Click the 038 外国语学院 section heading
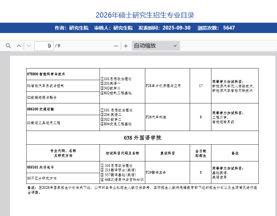 tap(142, 138)
